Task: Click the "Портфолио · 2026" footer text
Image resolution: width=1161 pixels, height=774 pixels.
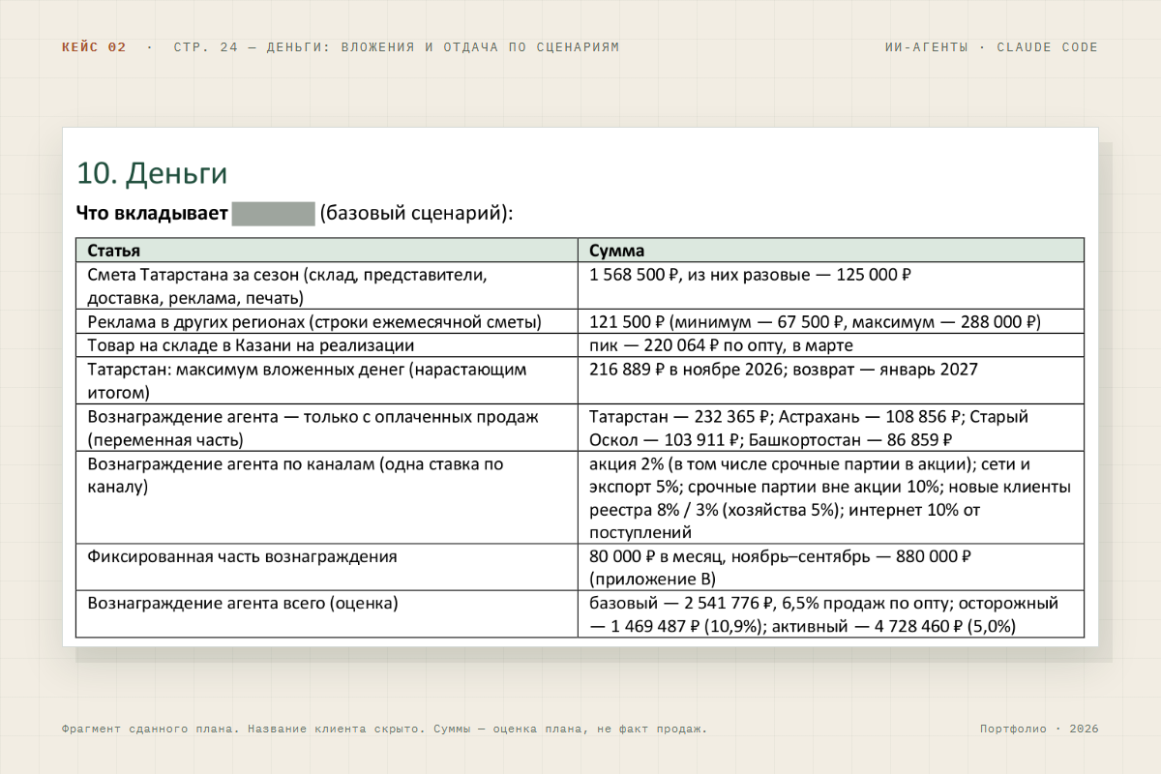Action: click(x=1039, y=729)
